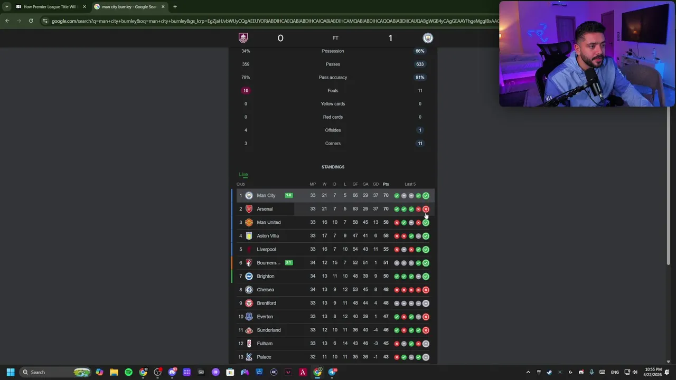The width and height of the screenshot is (676, 380).
Task: Open the Man City team link in standings
Action: tap(266, 195)
